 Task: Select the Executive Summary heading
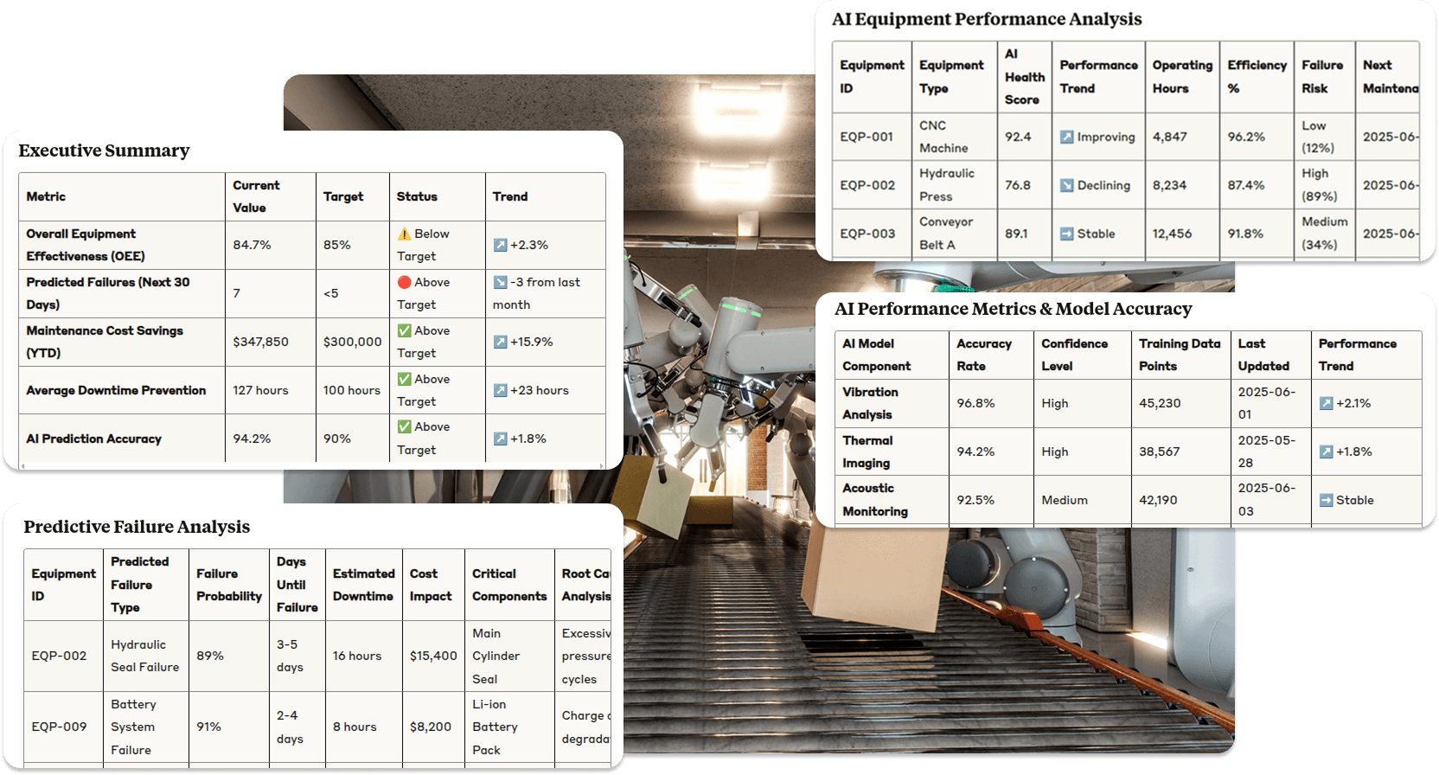click(x=104, y=151)
